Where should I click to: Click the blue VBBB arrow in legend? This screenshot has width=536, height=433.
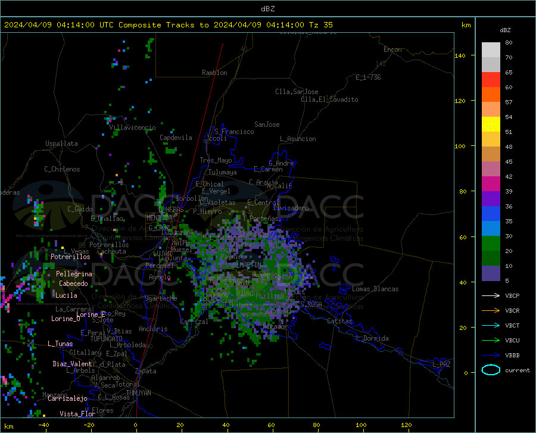(x=491, y=355)
